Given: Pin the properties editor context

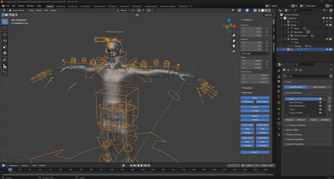Looking at the screenshot, I should (x=331, y=70).
